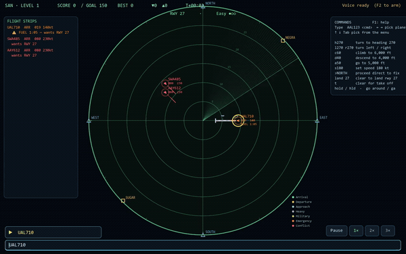This screenshot has width=406, height=254.
Task: Select the SWA485 flight strip
Action: click(x=30, y=41)
